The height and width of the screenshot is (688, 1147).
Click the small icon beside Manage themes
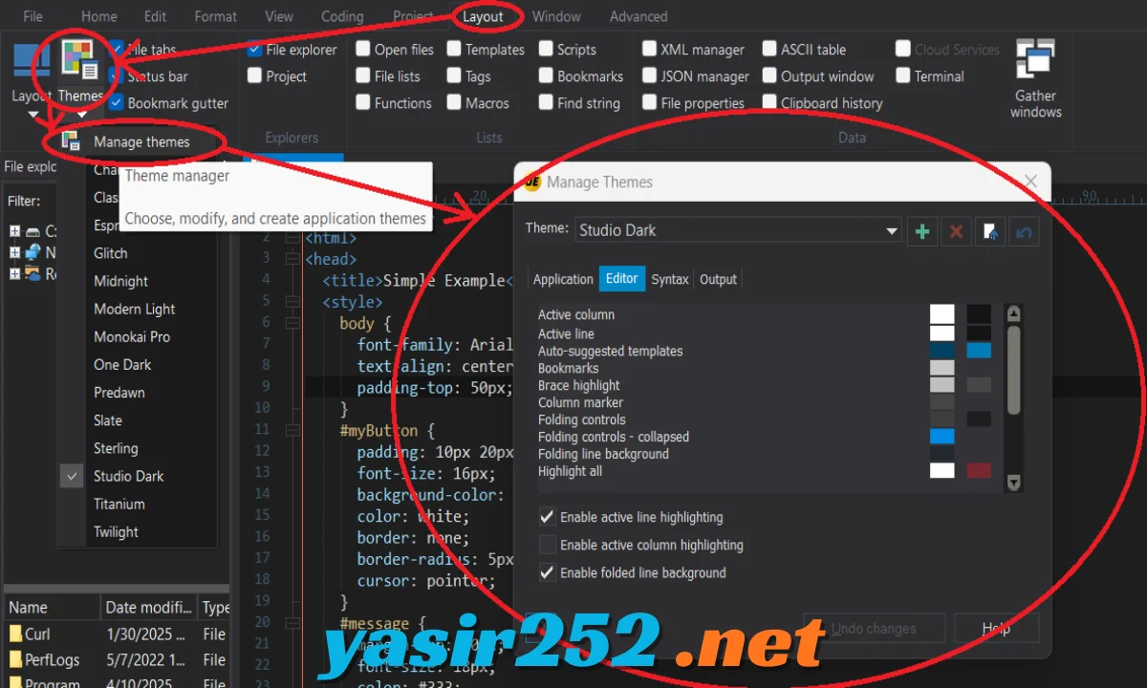(x=71, y=141)
